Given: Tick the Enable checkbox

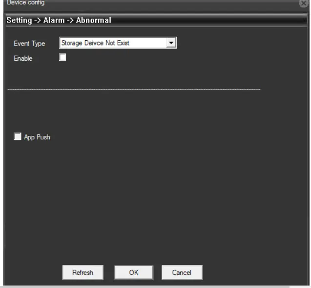Looking at the screenshot, I should point(62,57).
